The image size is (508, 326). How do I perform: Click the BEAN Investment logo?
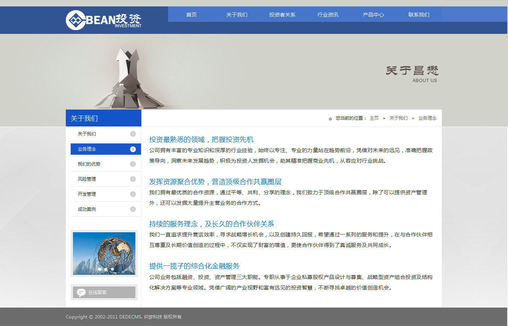coord(103,20)
